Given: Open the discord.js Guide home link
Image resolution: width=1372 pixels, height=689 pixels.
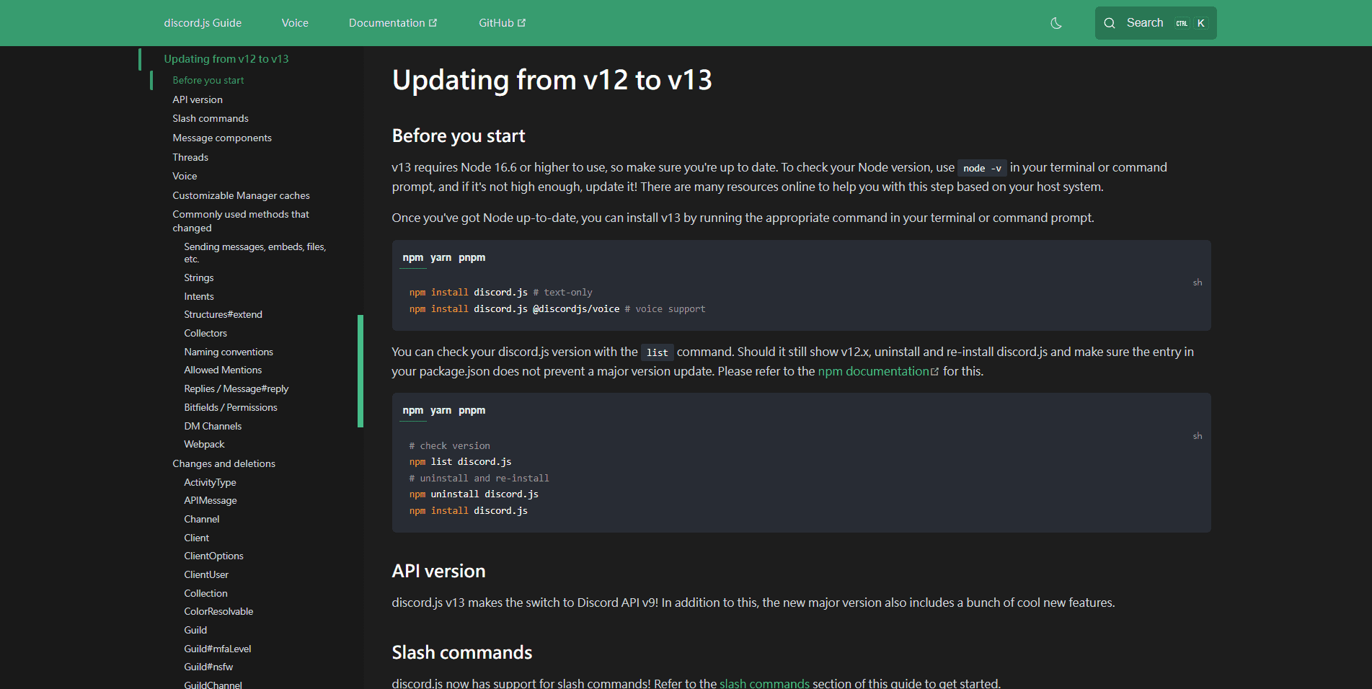Looking at the screenshot, I should pos(203,23).
